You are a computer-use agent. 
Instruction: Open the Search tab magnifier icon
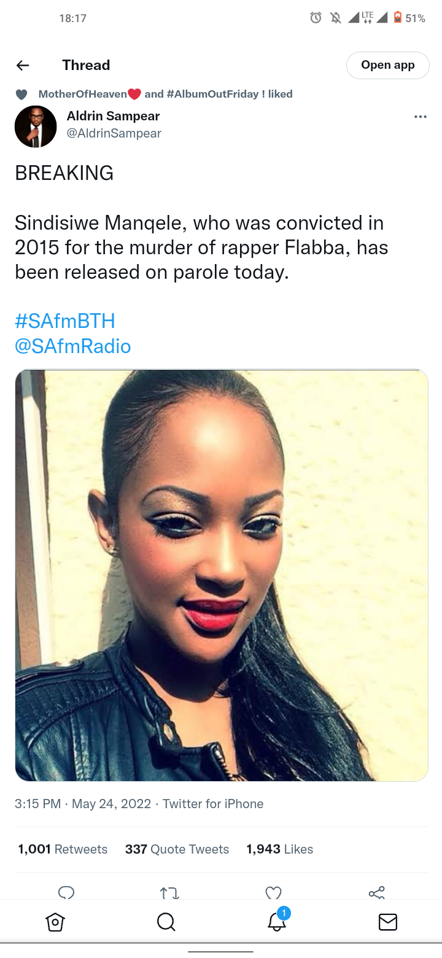coord(166,922)
